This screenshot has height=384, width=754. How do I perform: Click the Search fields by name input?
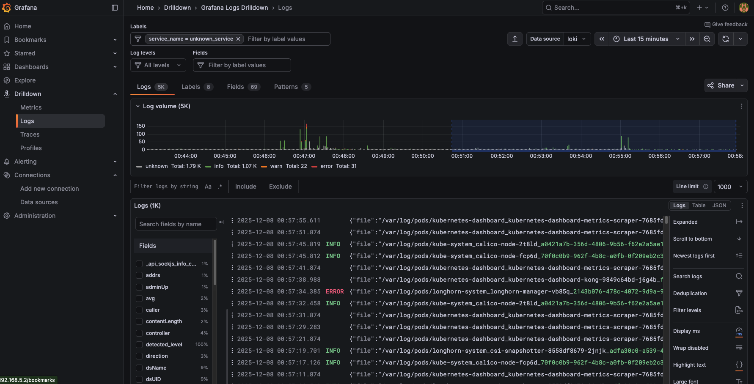click(176, 224)
